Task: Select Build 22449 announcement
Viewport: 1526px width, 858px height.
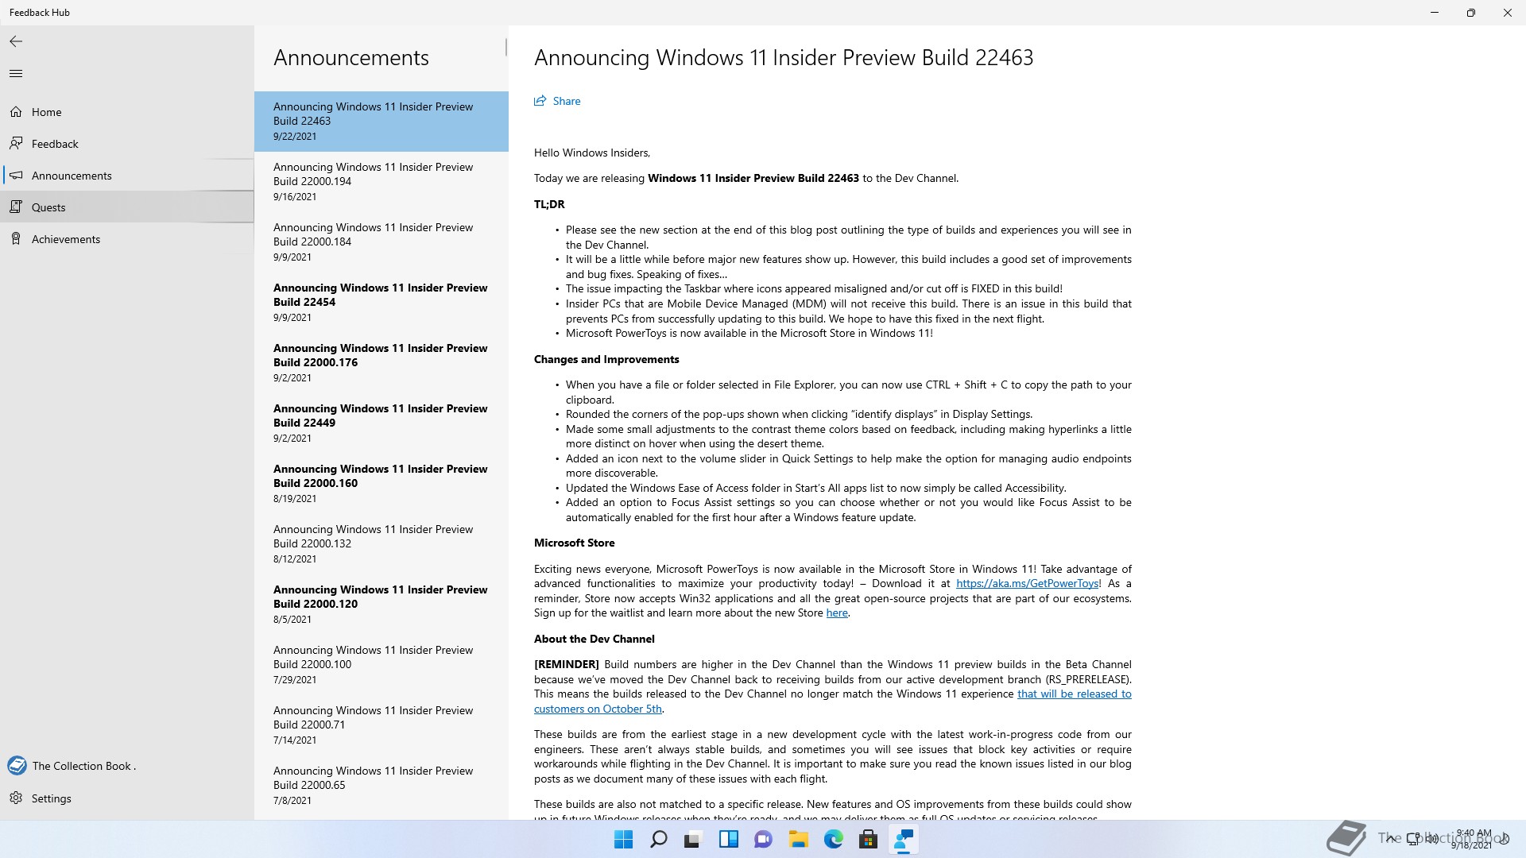Action: click(381, 423)
